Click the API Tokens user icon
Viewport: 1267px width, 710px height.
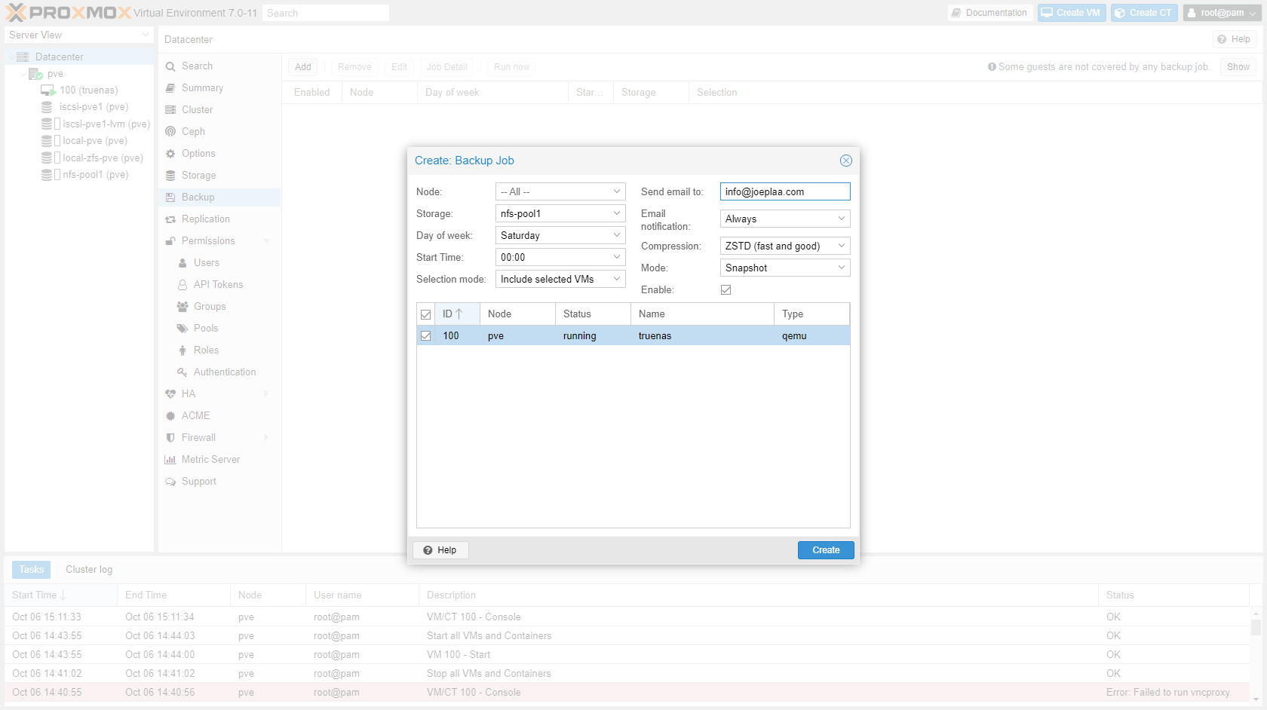[183, 285]
